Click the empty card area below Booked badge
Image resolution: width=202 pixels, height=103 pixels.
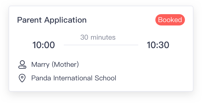pos(170,64)
